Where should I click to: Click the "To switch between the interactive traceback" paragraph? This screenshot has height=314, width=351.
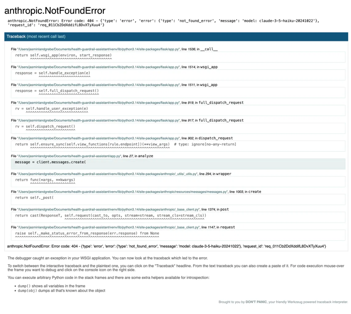[x=176, y=268]
